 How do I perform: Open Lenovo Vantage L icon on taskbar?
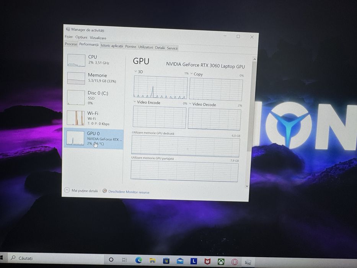pyautogui.click(x=194, y=261)
